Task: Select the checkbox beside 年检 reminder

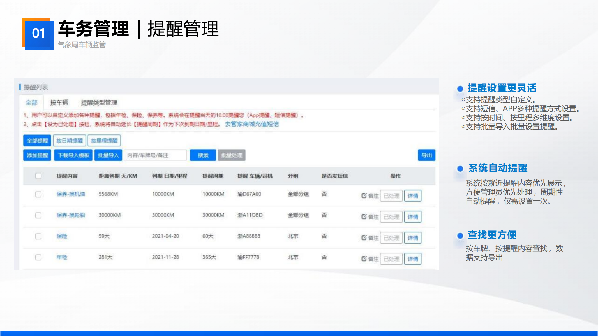Action: click(x=38, y=257)
